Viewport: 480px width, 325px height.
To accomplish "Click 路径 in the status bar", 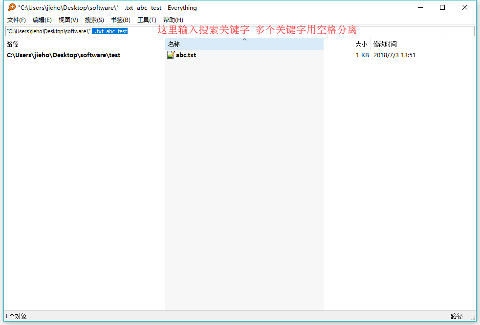I will [x=458, y=316].
